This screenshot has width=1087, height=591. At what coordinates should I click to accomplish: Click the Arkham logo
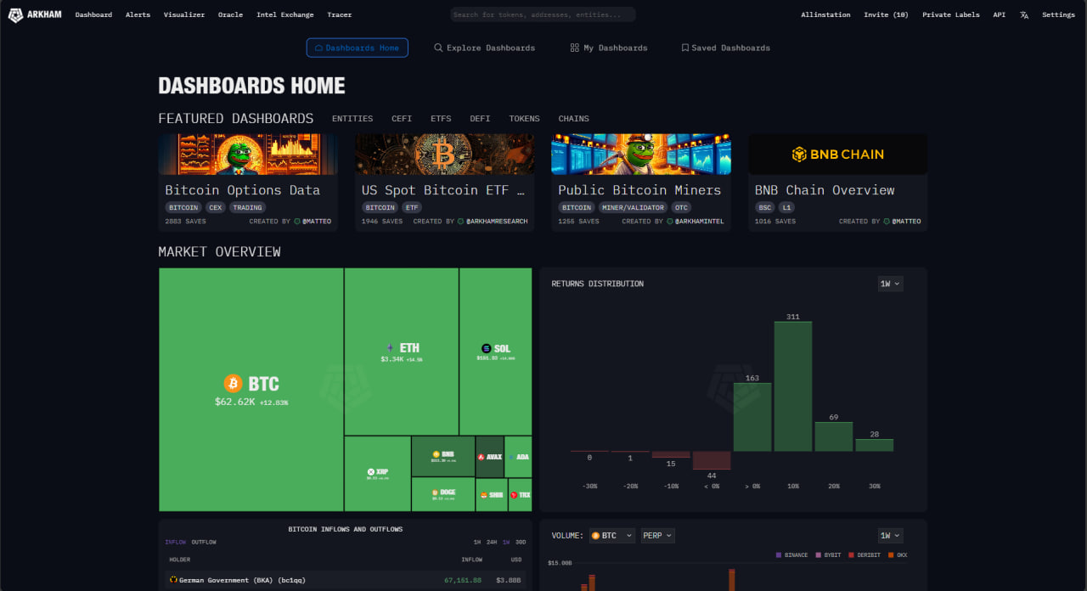(x=35, y=14)
